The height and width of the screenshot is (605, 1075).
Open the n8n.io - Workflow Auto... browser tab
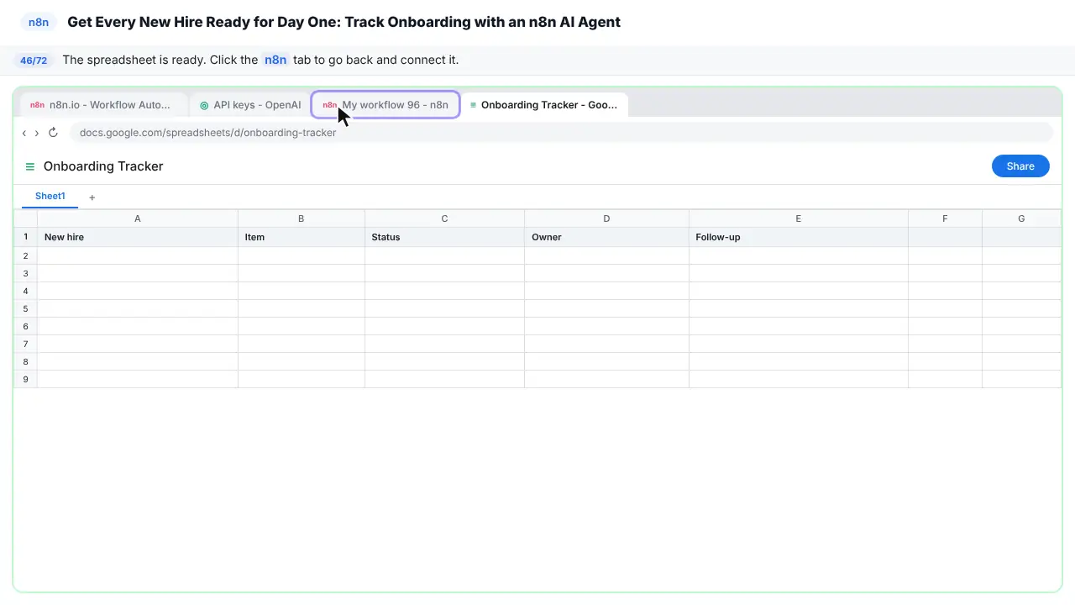(103, 105)
